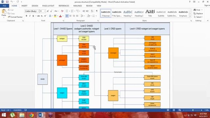
Task: Click page count in status bar
Action: click(x=6, y=110)
